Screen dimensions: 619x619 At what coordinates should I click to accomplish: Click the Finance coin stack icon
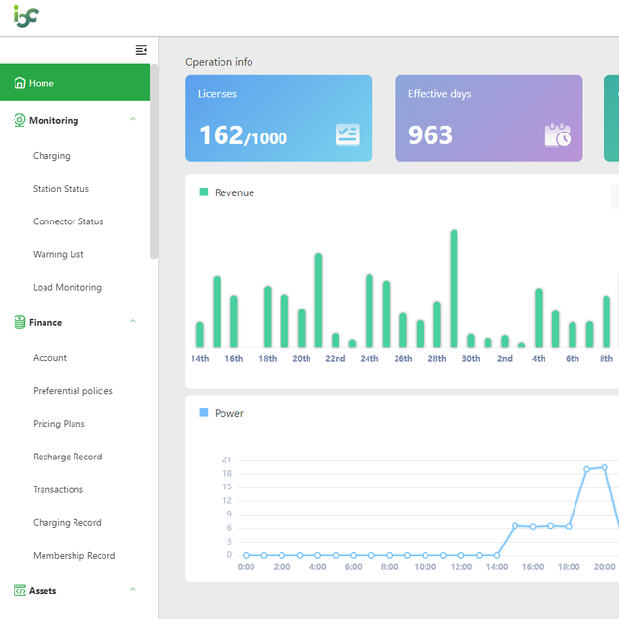[19, 322]
